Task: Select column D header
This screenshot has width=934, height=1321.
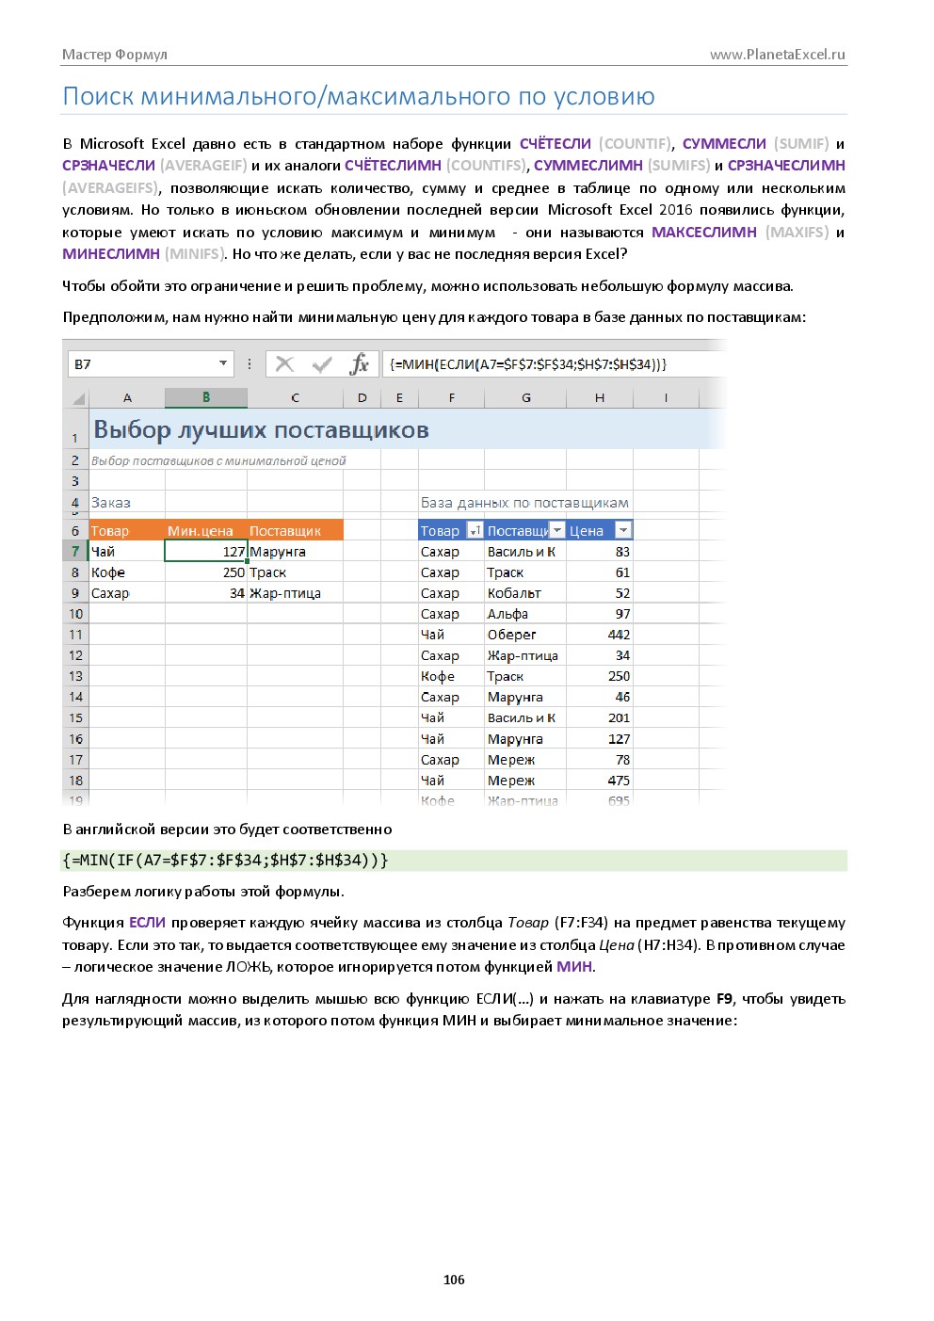Action: pyautogui.click(x=362, y=397)
